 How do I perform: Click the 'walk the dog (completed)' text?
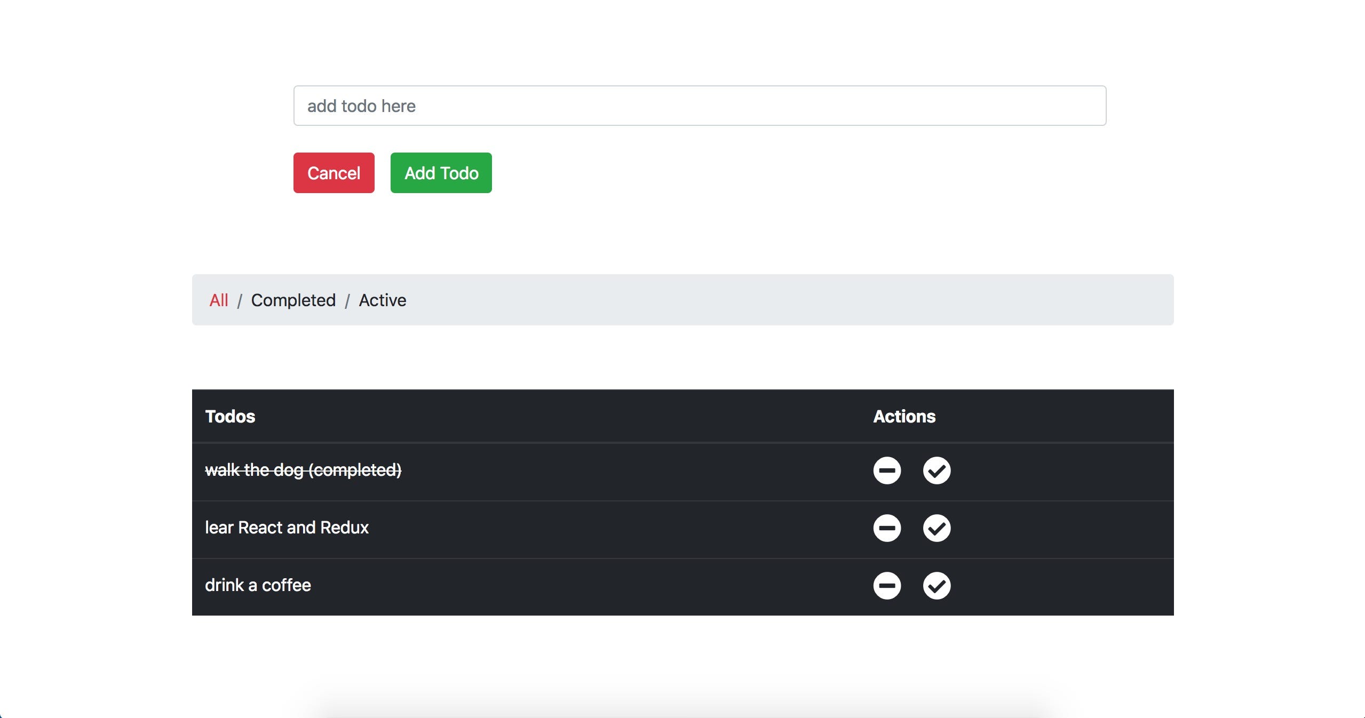(303, 470)
